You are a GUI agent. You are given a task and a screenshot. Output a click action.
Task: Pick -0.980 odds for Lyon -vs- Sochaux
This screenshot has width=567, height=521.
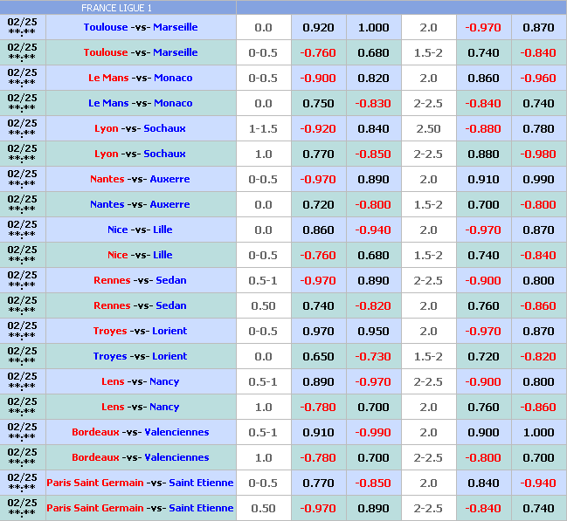point(538,154)
